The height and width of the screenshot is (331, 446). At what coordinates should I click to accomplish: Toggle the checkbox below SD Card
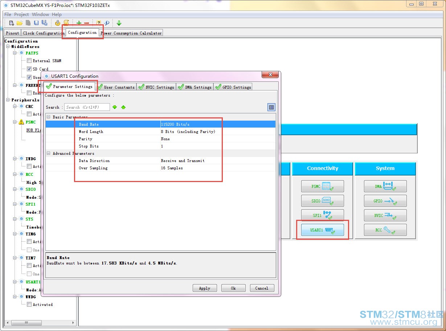click(x=29, y=77)
